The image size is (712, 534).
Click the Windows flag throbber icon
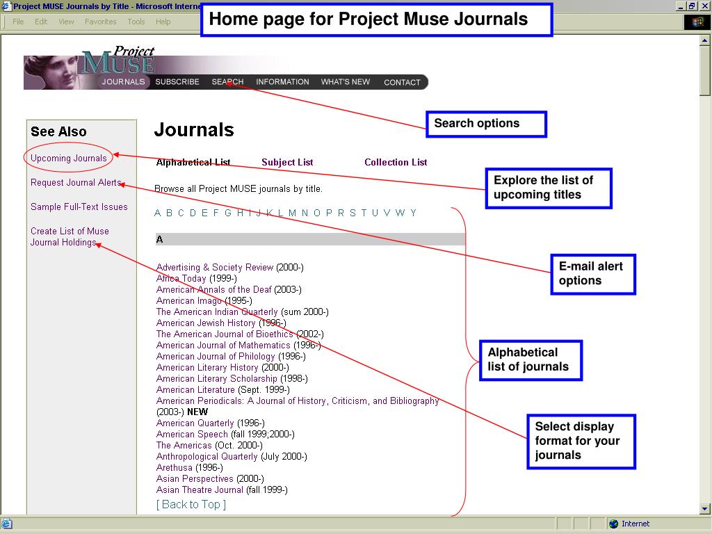pyautogui.click(x=697, y=22)
